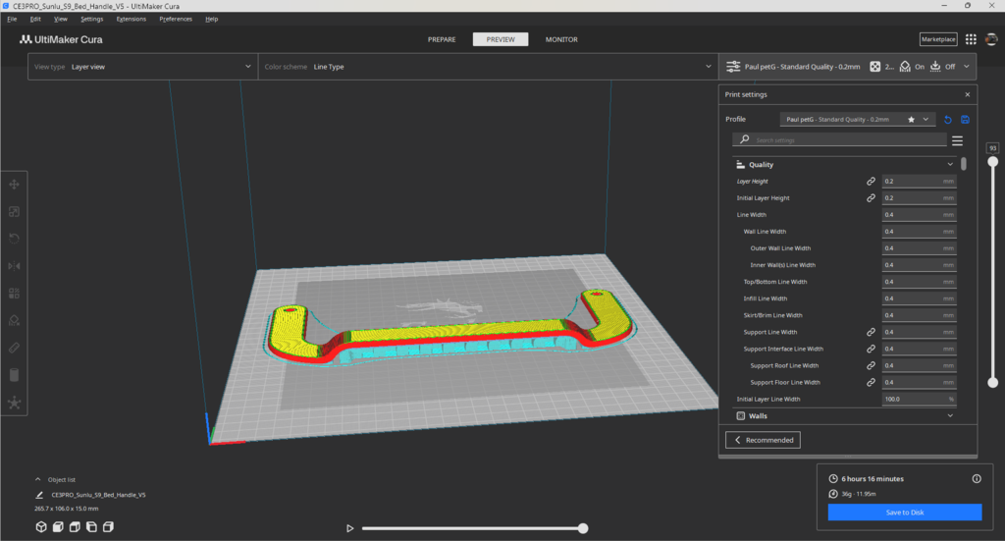This screenshot has height=541, width=1005.
Task: Click link icon next to Support Interface Line Width
Action: [872, 349]
